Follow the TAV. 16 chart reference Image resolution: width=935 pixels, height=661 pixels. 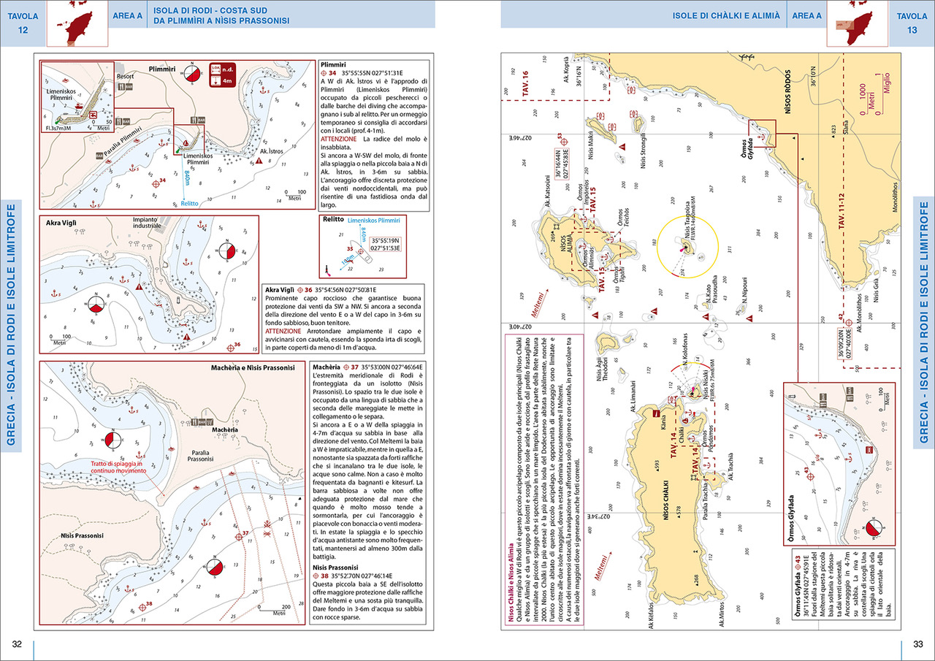[525, 84]
